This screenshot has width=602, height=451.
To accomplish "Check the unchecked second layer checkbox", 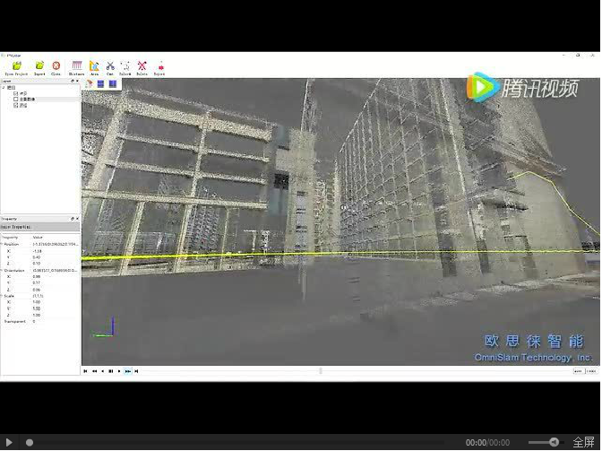I will coord(16,99).
